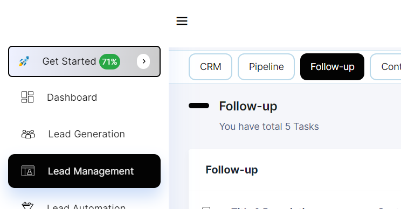This screenshot has width=401, height=209.
Task: Click the rocket icon in Get Started
Action: [24, 61]
